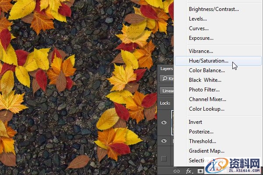Choose Hue/Saturation from the adjustment menu
Viewport: 263px width, 175px height.
coord(209,61)
